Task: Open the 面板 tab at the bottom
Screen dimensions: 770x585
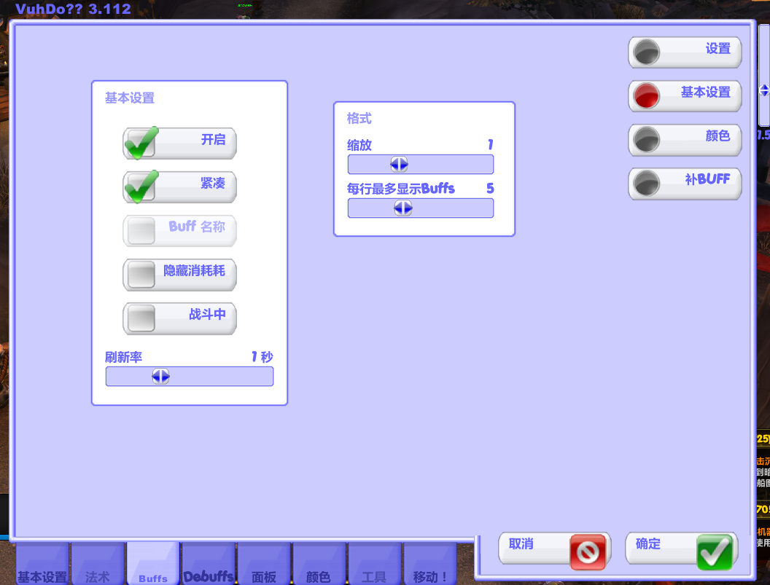Action: 264,575
